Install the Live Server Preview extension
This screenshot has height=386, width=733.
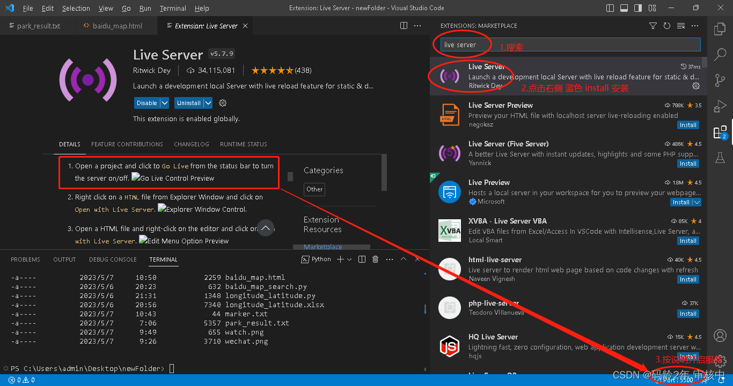[688, 125]
